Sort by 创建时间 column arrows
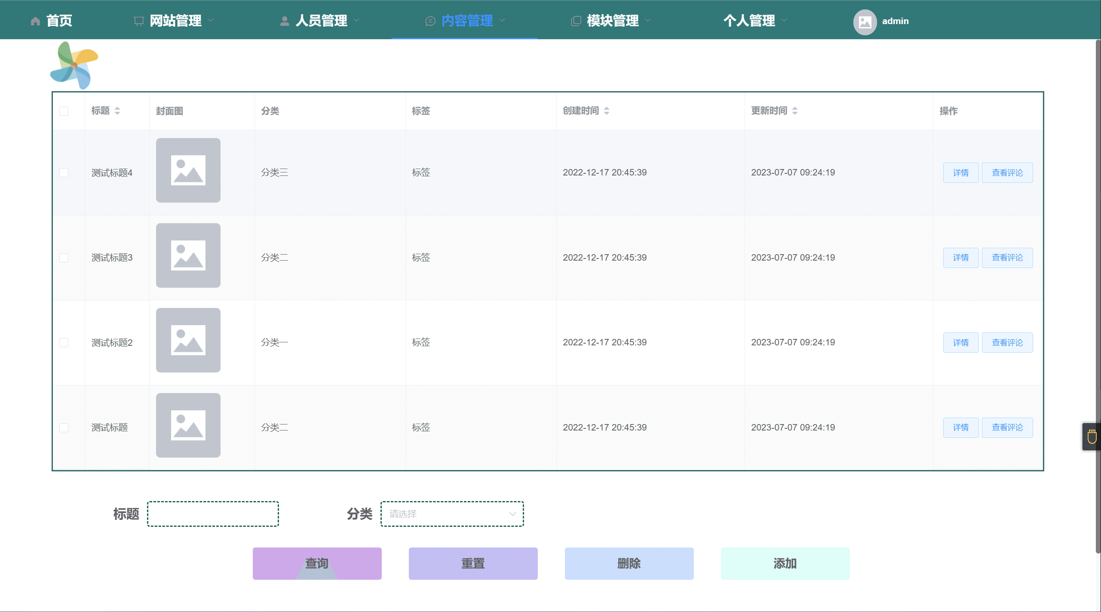The height and width of the screenshot is (612, 1101). [607, 111]
